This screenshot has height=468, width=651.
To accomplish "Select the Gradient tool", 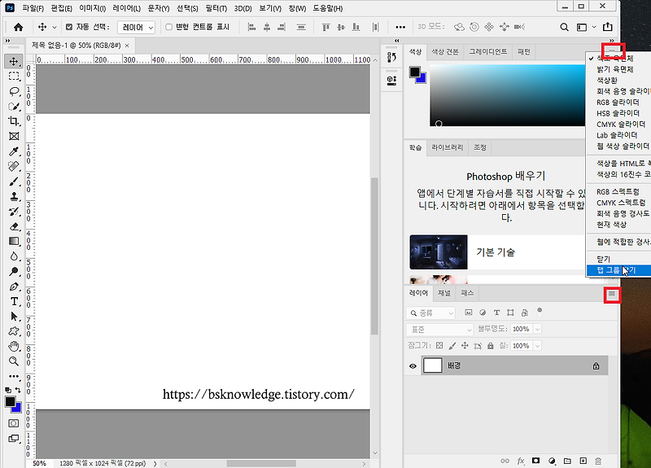I will coord(14,241).
